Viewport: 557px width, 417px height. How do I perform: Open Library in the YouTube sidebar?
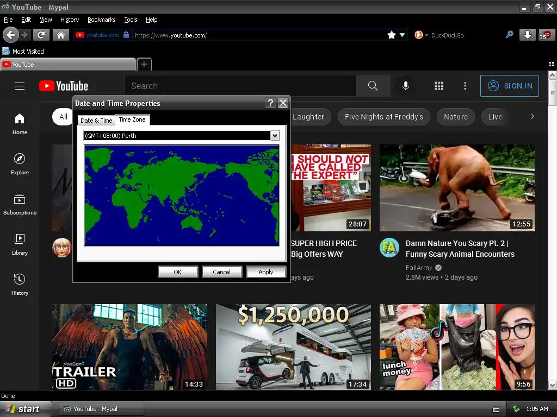point(20,245)
